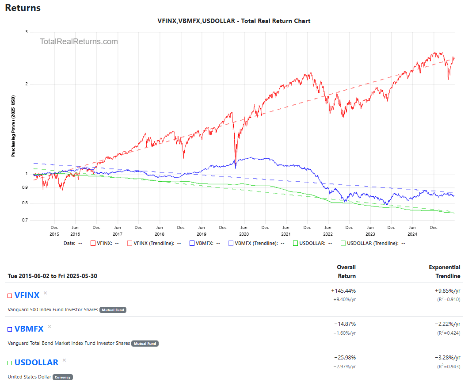Click the y-axis value 0.7

25,220
